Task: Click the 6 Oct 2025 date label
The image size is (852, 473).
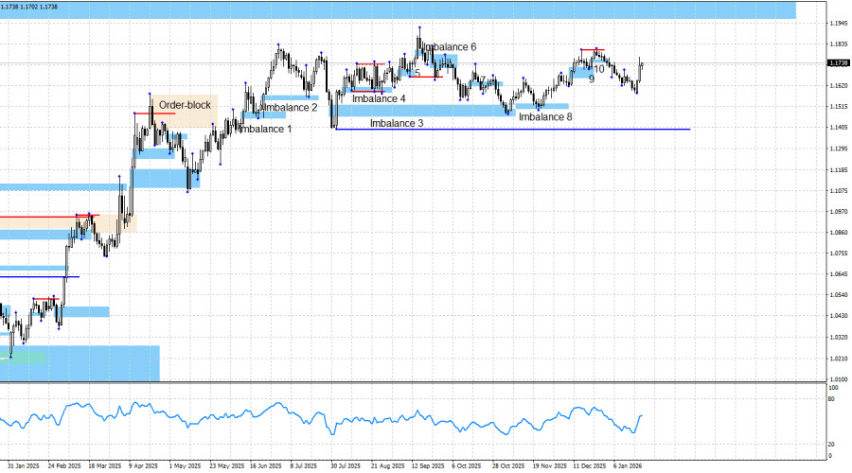Action: 466,466
